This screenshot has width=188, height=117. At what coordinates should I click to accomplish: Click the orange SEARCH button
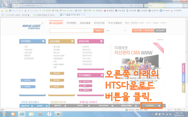click(x=99, y=31)
